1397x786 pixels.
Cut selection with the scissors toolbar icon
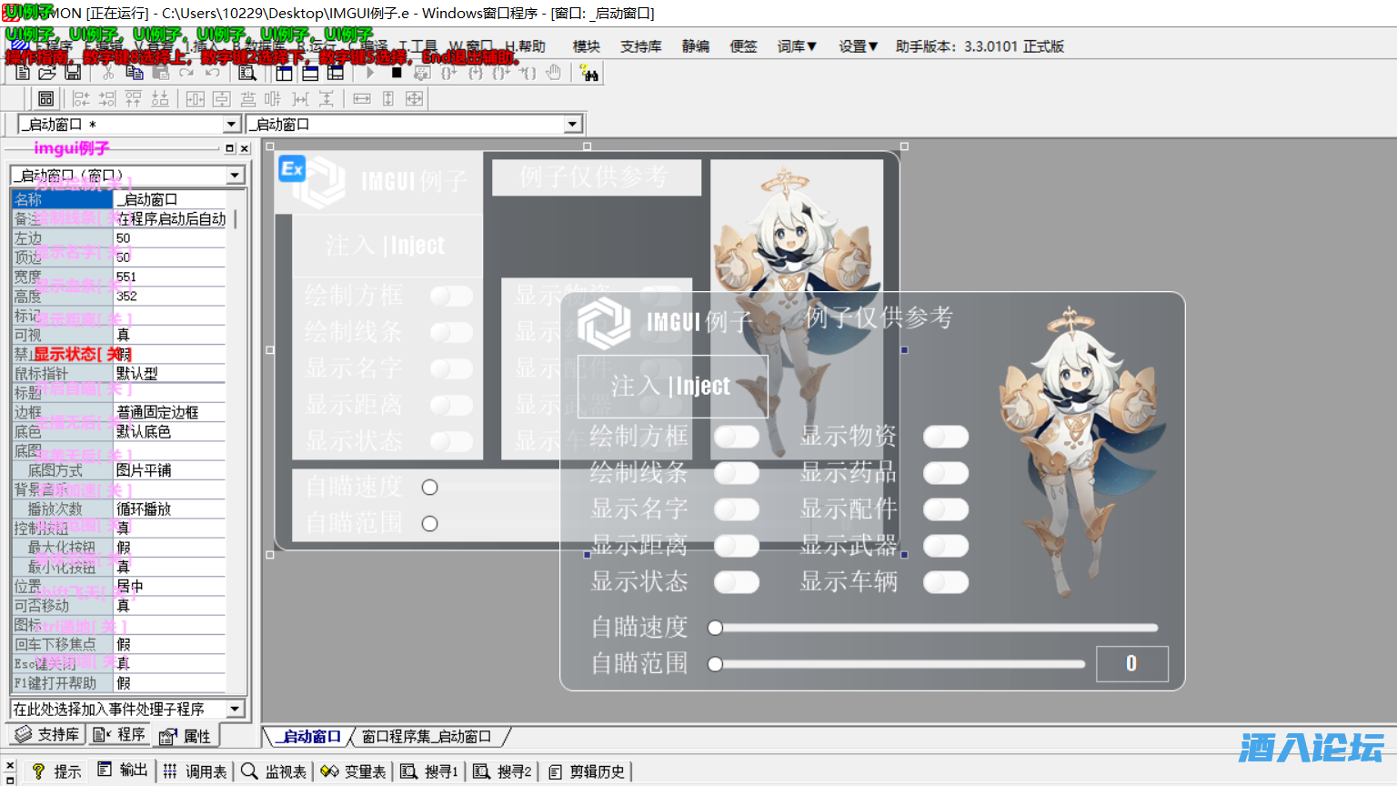(108, 73)
